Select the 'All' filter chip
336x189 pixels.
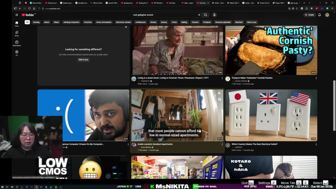tap(27, 22)
